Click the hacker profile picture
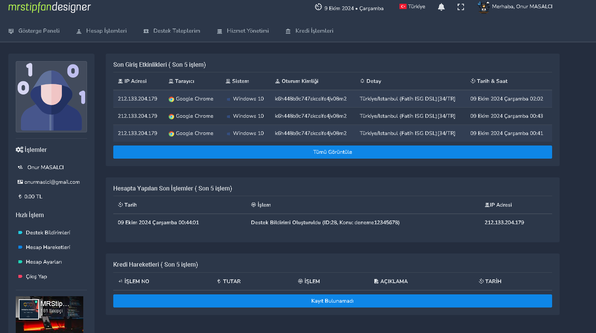 click(x=51, y=97)
